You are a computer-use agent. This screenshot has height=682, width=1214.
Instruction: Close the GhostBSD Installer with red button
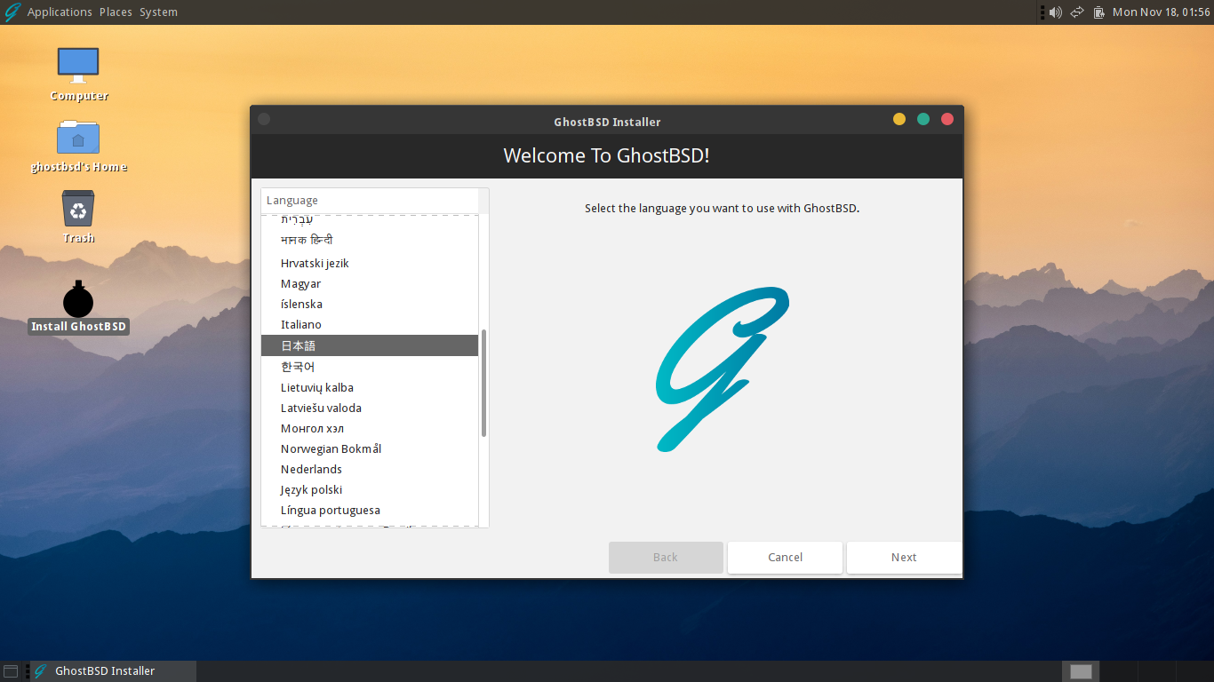pos(947,119)
